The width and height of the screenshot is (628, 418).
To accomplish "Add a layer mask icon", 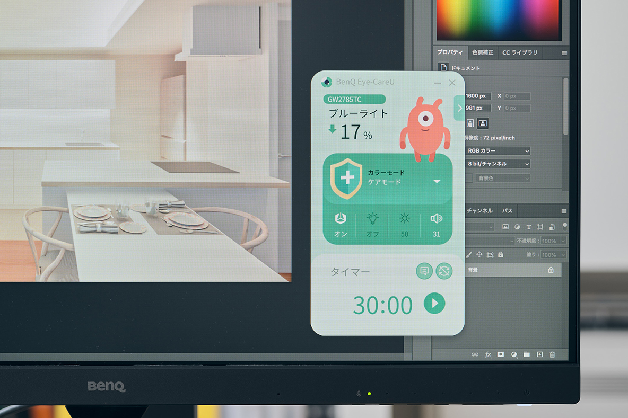I will point(501,354).
